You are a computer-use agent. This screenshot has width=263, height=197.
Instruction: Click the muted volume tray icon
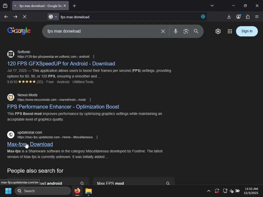click(231, 191)
